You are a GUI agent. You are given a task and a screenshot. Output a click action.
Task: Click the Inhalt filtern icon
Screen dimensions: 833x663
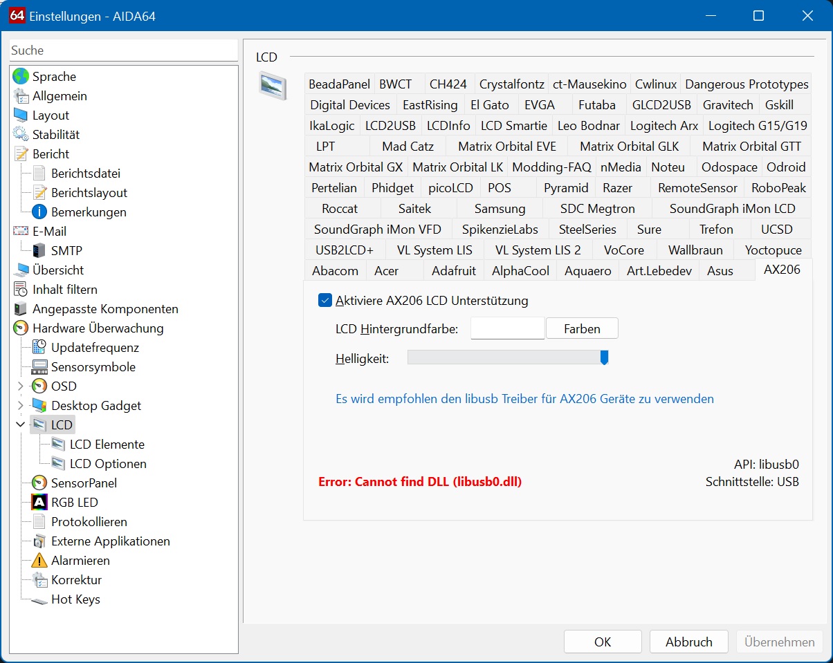pos(21,290)
